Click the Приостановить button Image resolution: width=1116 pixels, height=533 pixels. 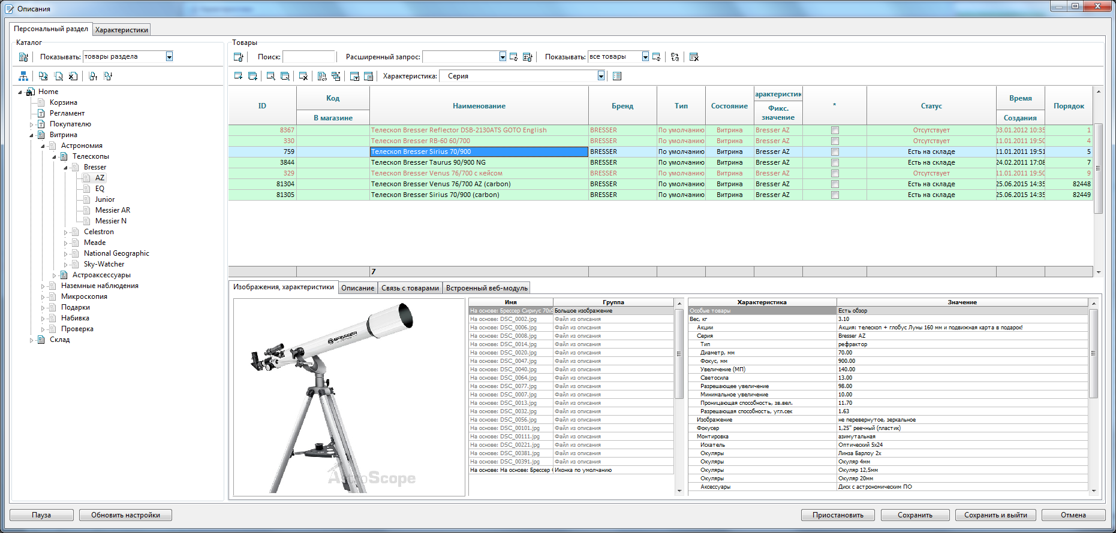pos(838,515)
